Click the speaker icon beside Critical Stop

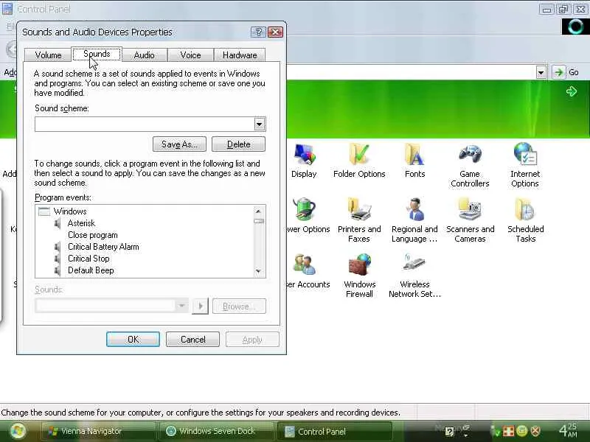58,259
